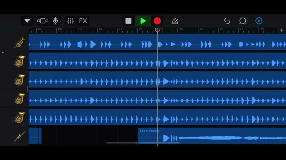Select the trombone track icon
Viewport: 286px width, 160px height.
pyautogui.click(x=20, y=136)
